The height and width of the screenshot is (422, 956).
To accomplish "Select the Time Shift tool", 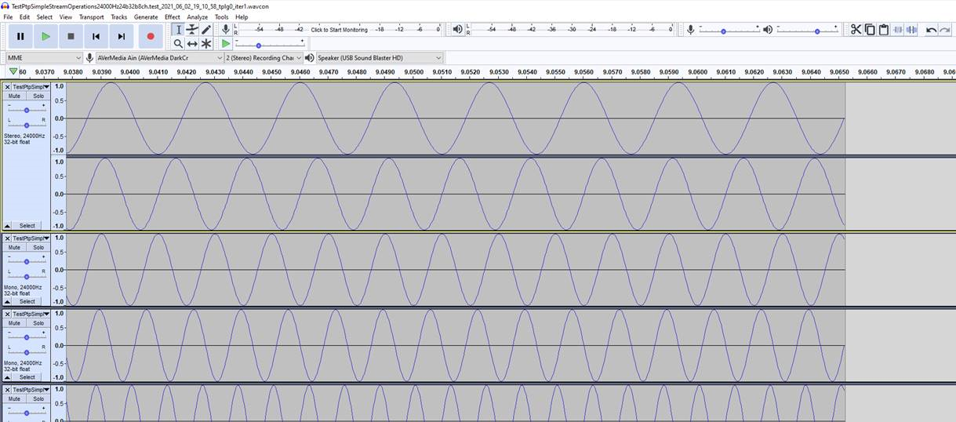I will click(192, 44).
